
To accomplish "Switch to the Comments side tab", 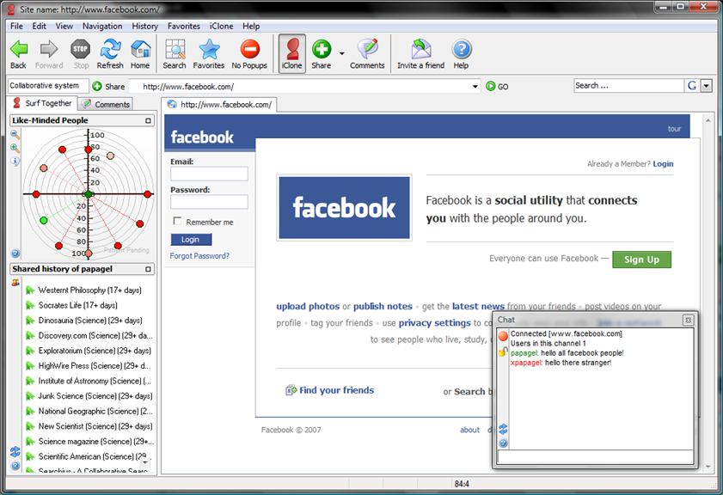I will coord(106,104).
